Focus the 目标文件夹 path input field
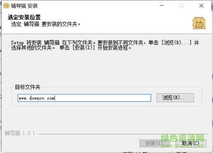Image resolution: width=213 pixels, height=153 pixels. 84,98
